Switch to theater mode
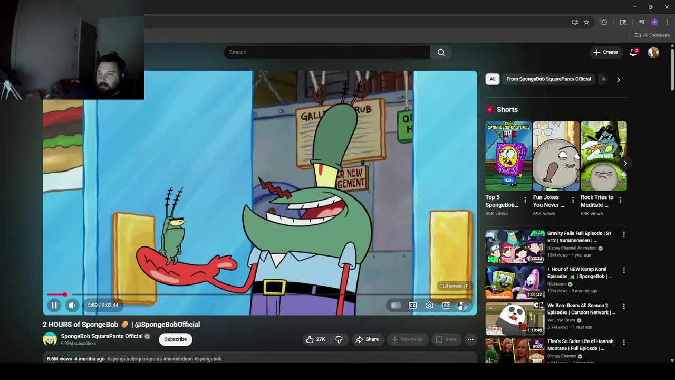Screen dimensions: 675x380 coord(446,305)
